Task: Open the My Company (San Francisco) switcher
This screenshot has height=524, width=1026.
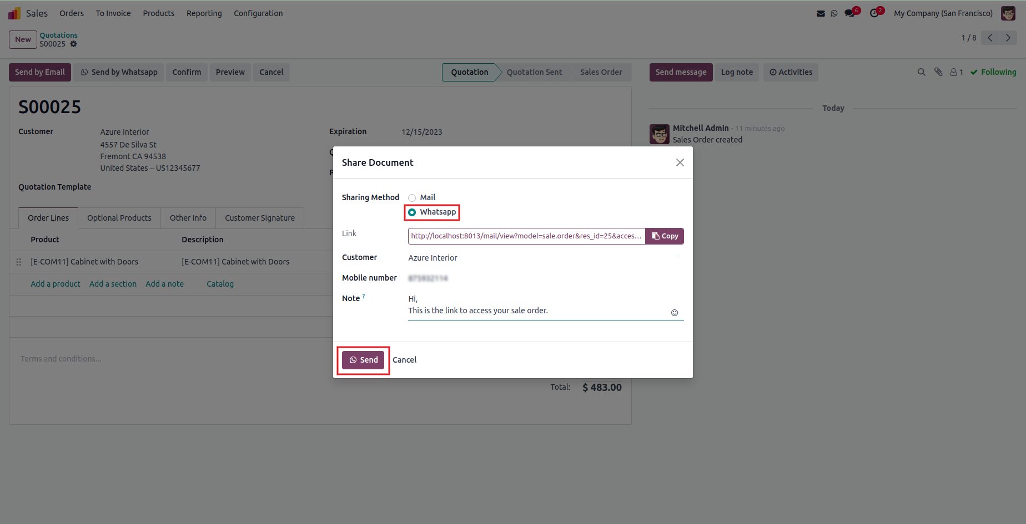Action: [943, 13]
